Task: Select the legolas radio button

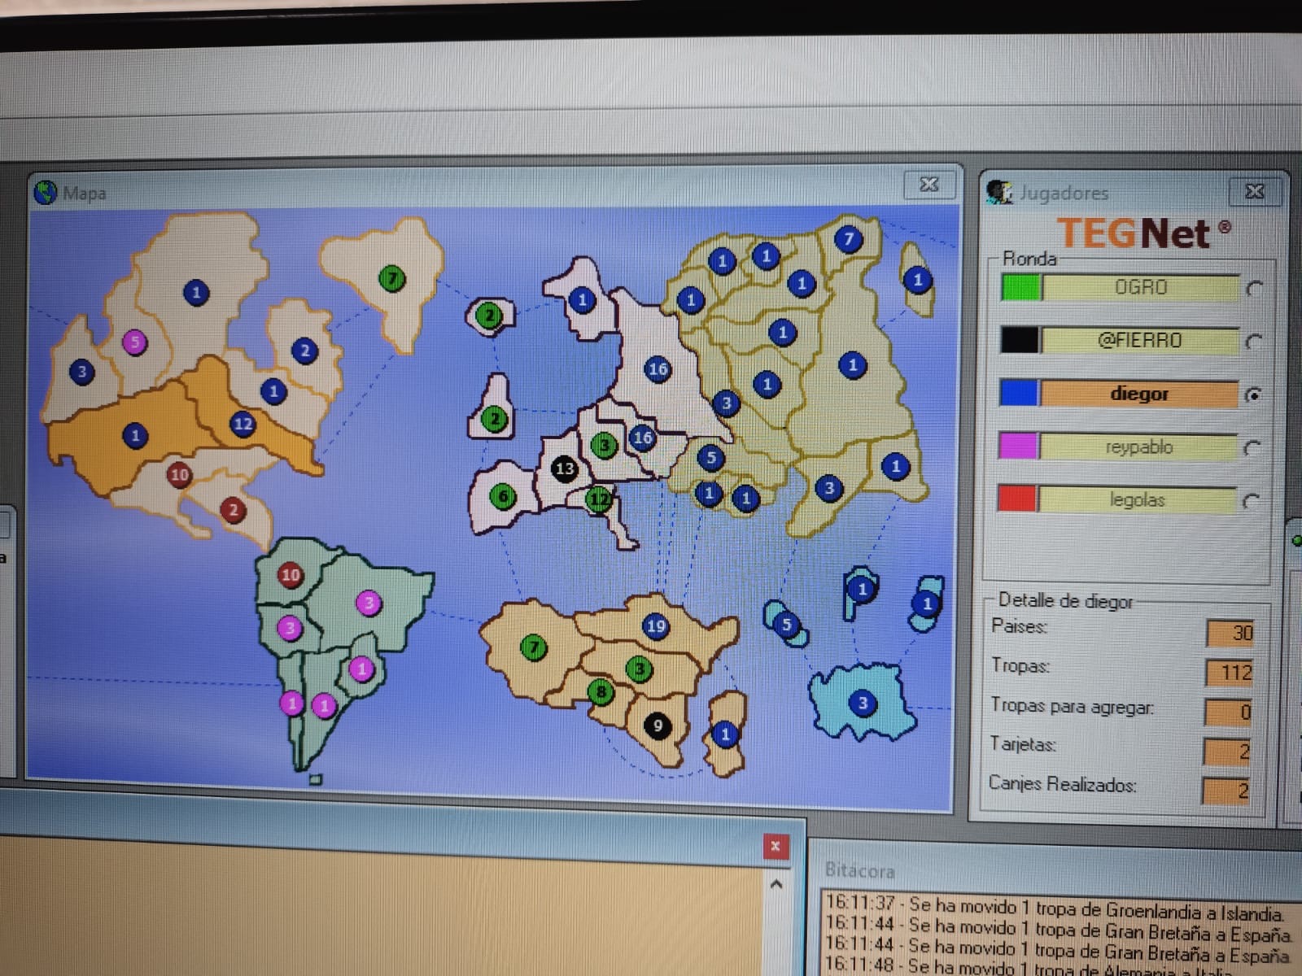Action: point(1252,501)
